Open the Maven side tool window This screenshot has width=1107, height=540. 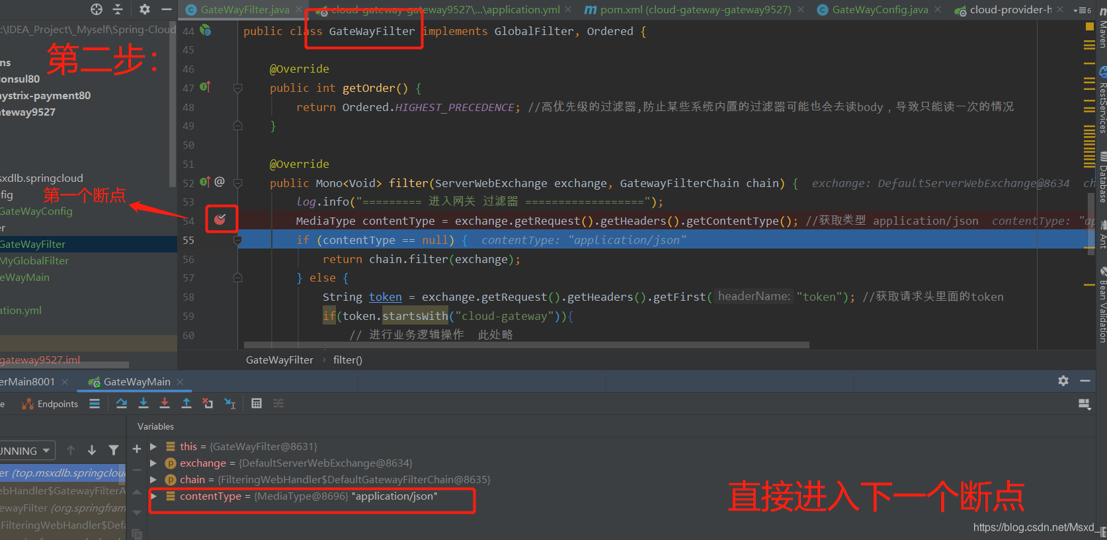tap(1102, 28)
